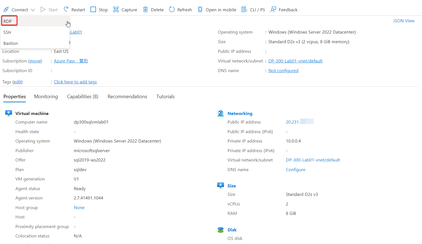Select Bastion connection option
This screenshot has width=422, height=244.
pyautogui.click(x=11, y=43)
